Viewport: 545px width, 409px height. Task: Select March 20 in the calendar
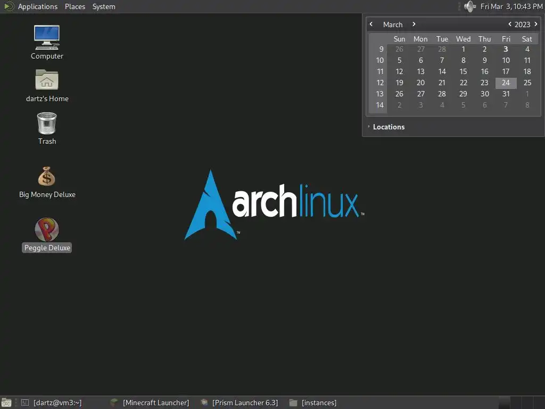point(420,83)
